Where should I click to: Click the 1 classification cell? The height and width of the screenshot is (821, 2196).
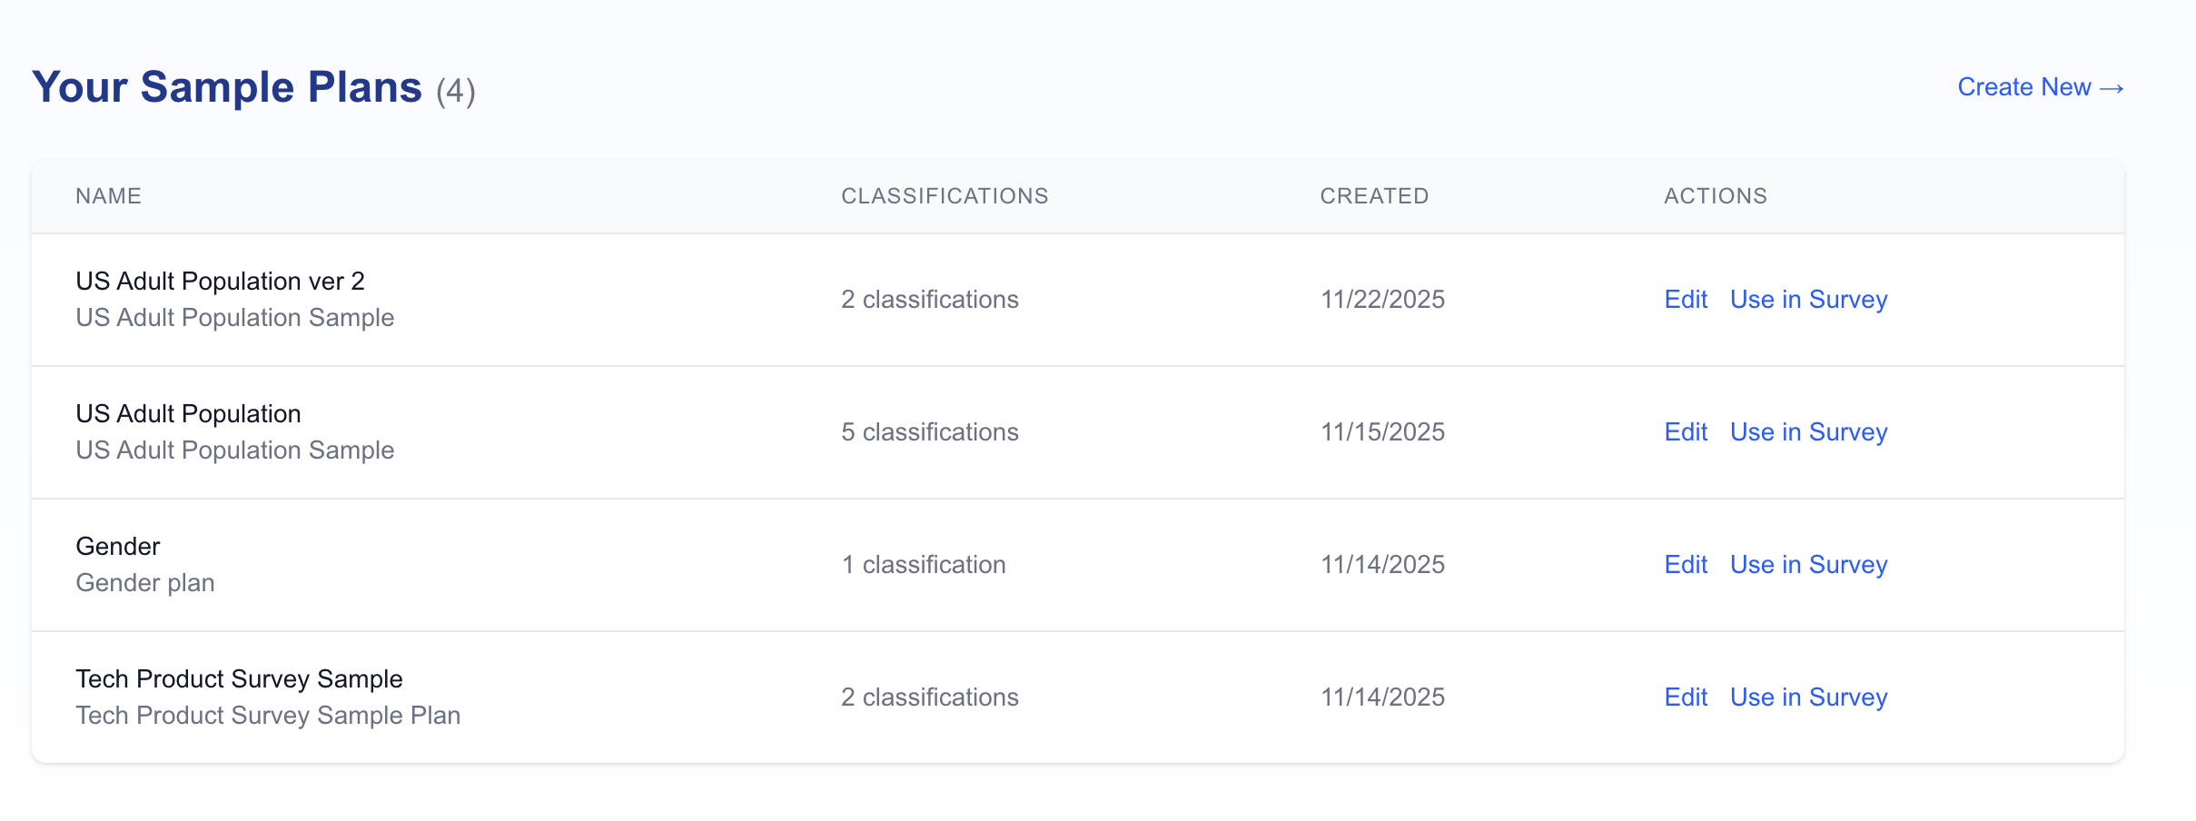(923, 565)
